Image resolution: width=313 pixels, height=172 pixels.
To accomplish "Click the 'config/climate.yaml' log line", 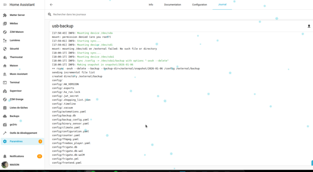I will click(x=66, y=127).
